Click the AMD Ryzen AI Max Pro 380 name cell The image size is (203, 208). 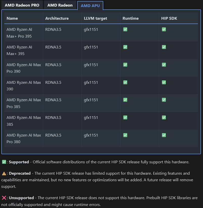[x=24, y=138]
